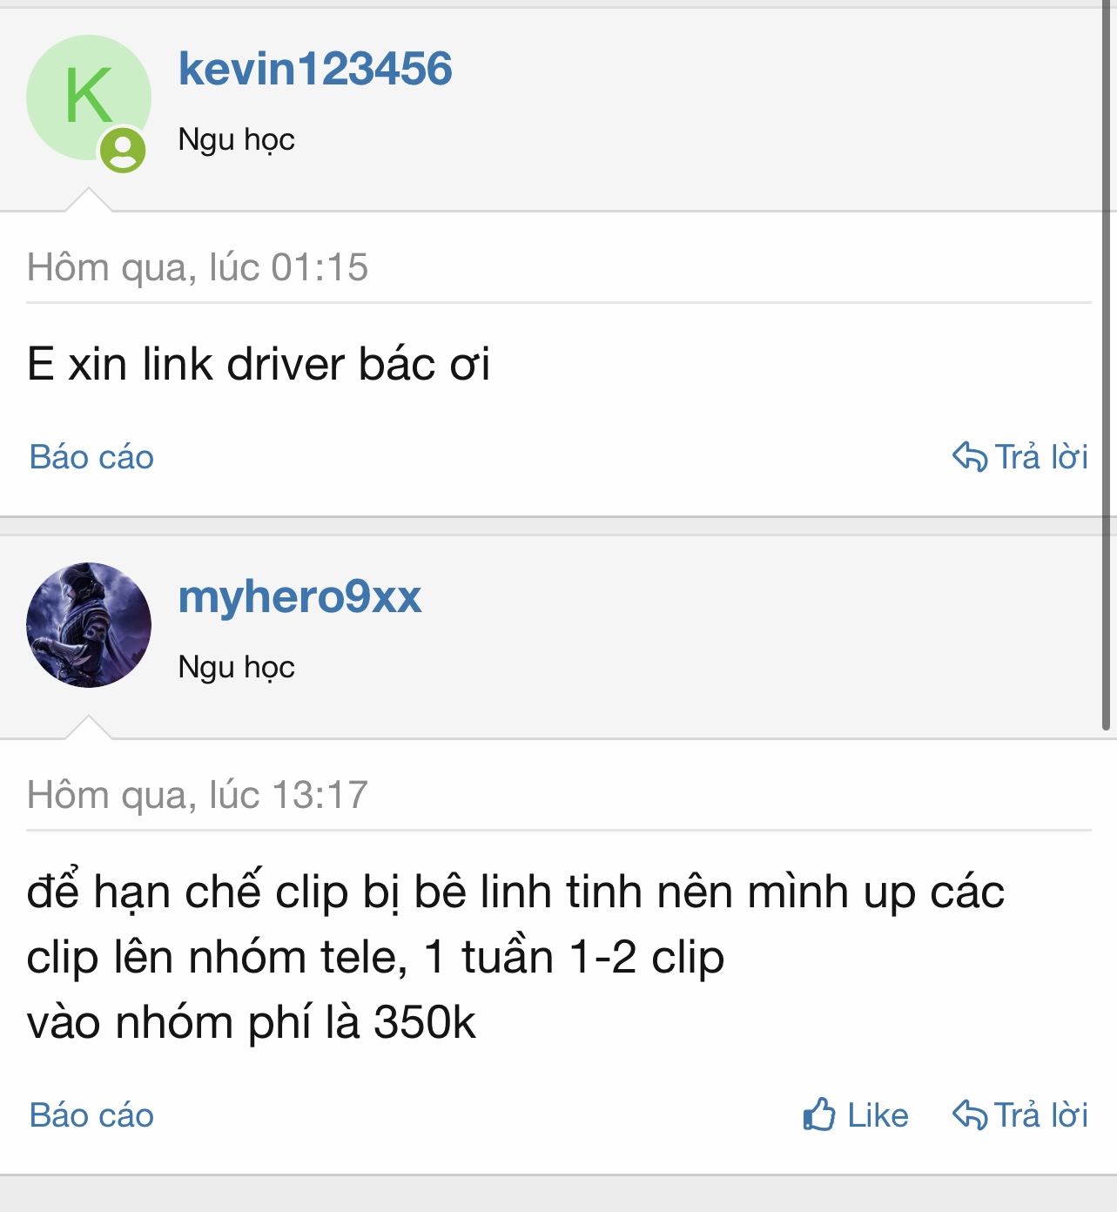The image size is (1117, 1212).
Task: Report myhero9xx's post via 'Báo cáo'
Action: pos(91,1115)
